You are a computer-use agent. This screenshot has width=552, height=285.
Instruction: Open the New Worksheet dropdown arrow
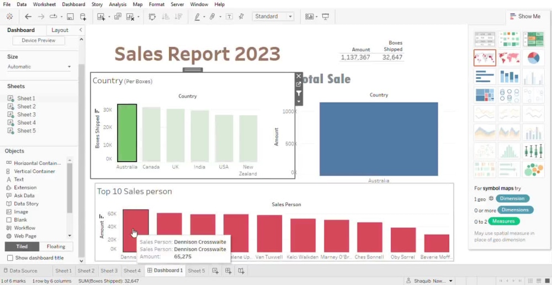click(109, 17)
